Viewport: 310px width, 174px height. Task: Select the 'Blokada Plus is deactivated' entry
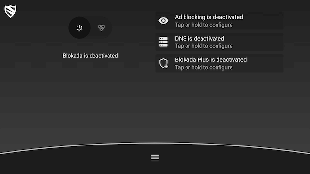tap(219, 63)
